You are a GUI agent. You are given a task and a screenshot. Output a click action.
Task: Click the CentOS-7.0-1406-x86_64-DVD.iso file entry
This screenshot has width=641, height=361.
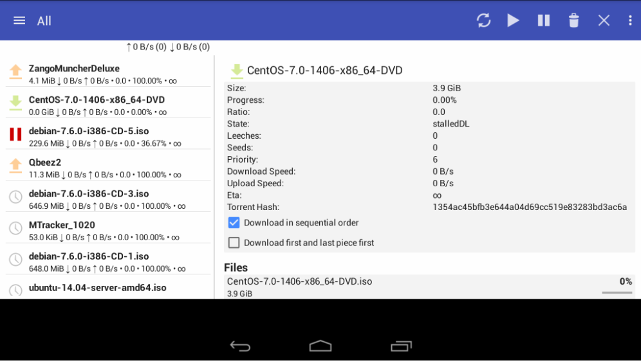click(x=429, y=286)
